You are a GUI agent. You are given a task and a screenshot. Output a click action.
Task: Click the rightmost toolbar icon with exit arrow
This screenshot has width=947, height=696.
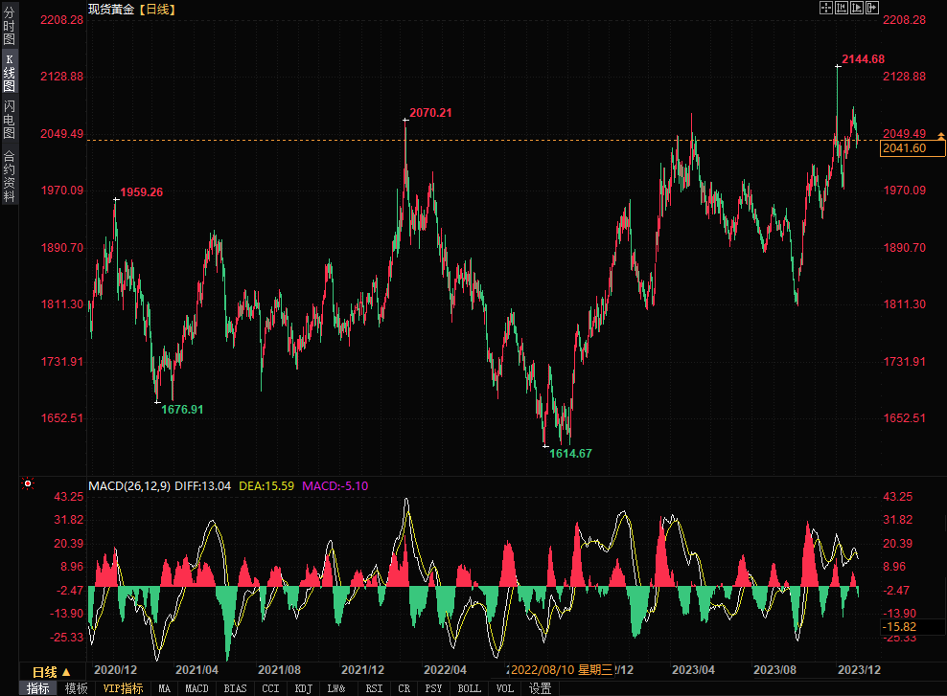[x=871, y=8]
